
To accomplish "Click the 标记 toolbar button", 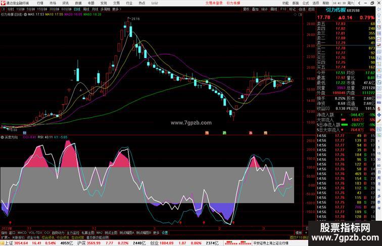I will (x=293, y=9).
